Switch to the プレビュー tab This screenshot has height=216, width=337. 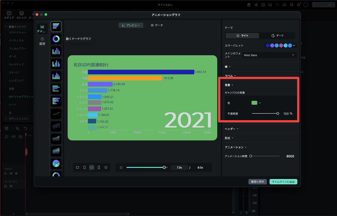pyautogui.click(x=130, y=25)
